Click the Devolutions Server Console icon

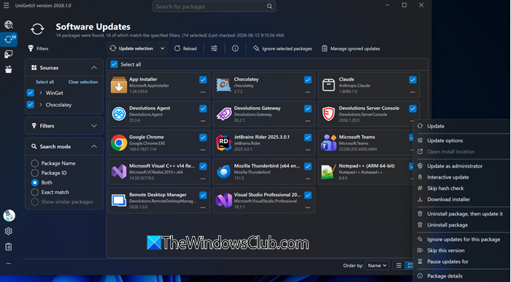coord(328,114)
